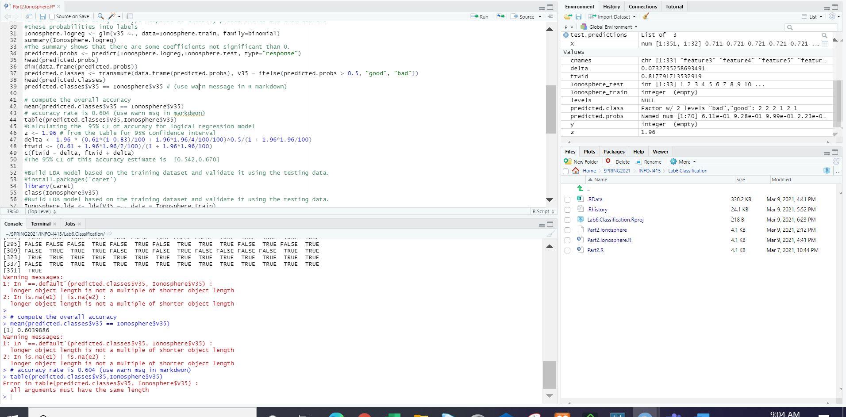Open the Import Dataset dropdown
846x417 pixels.
(611, 16)
